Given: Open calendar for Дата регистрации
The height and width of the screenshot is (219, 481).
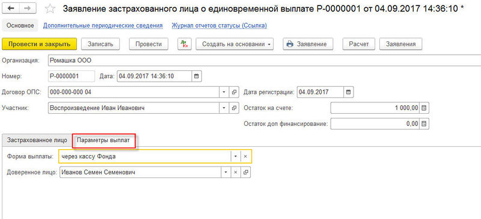Looking at the screenshot, I should (x=348, y=92).
